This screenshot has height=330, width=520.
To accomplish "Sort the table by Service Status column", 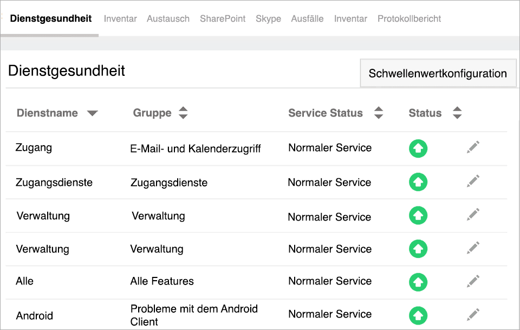I will tap(379, 113).
